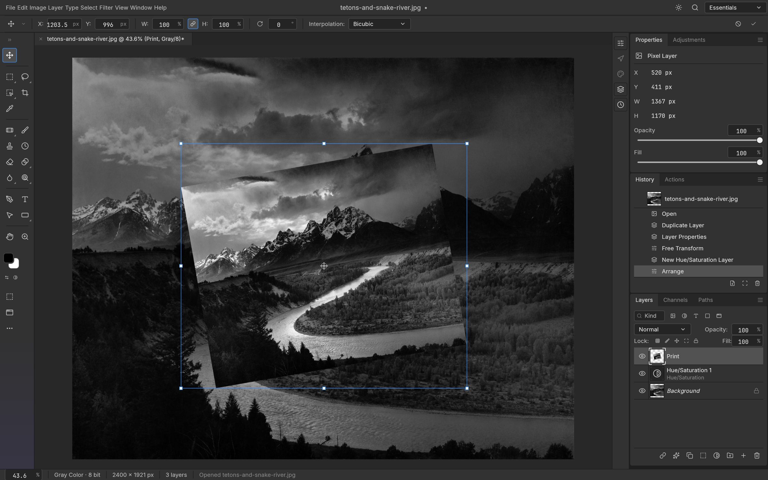This screenshot has height=480, width=768.
Task: Add new adjustment layer icon
Action: point(716,455)
